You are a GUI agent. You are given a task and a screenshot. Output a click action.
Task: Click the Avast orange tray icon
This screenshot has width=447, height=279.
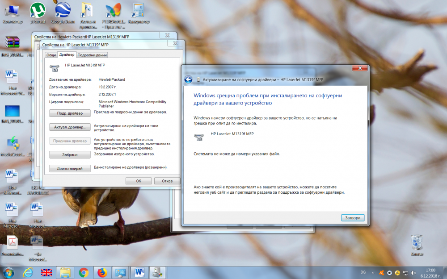(x=381, y=273)
